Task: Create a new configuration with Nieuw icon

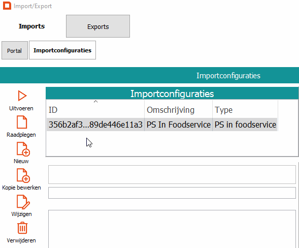Action: tap(23, 149)
